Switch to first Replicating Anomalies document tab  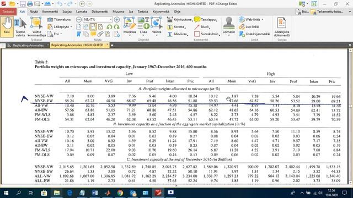28,45
